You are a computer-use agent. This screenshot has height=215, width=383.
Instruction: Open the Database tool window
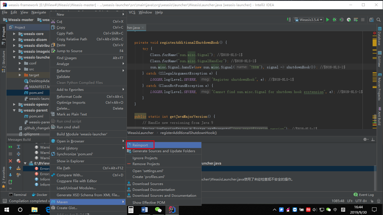tap(380, 35)
